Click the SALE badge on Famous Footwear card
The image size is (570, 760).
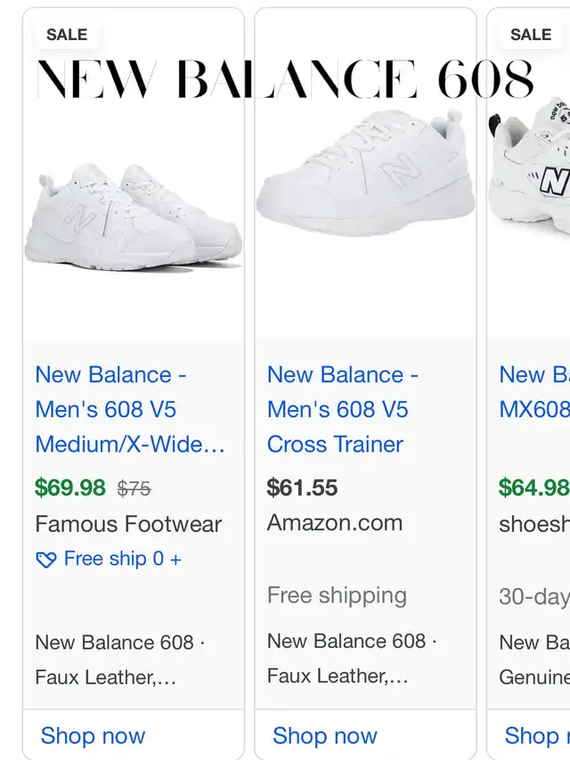click(67, 35)
